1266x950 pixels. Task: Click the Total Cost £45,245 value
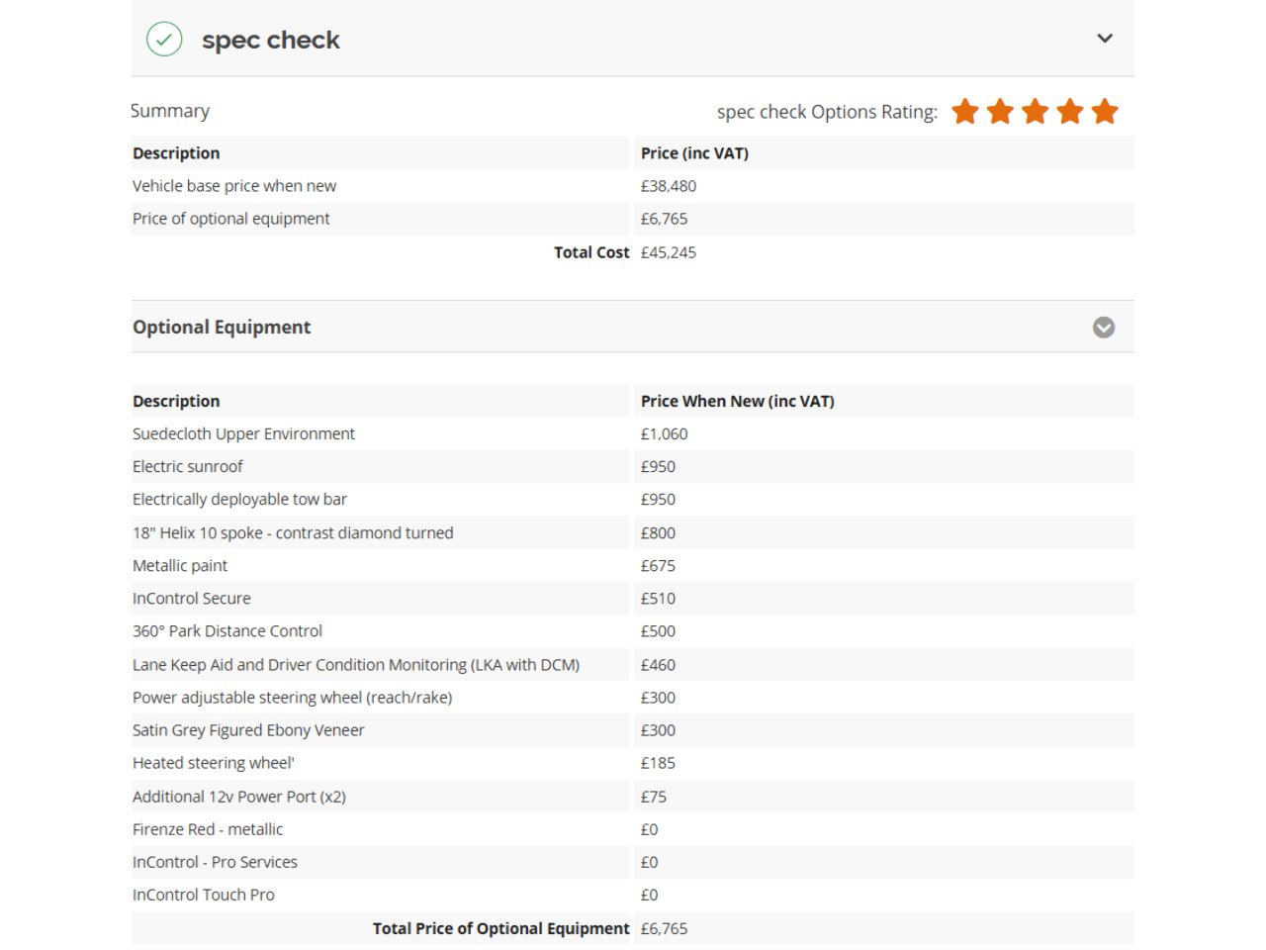[669, 252]
